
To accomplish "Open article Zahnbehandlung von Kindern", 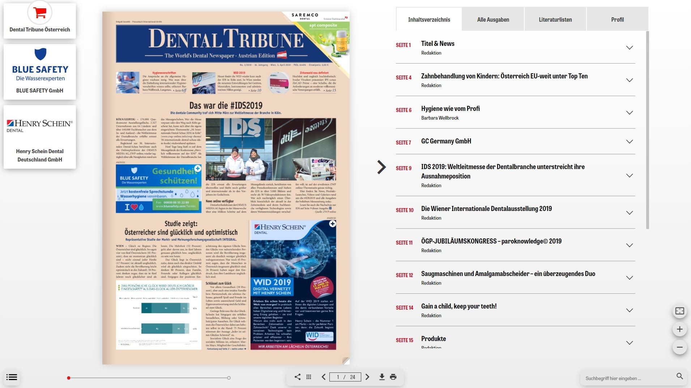I will pos(504,76).
